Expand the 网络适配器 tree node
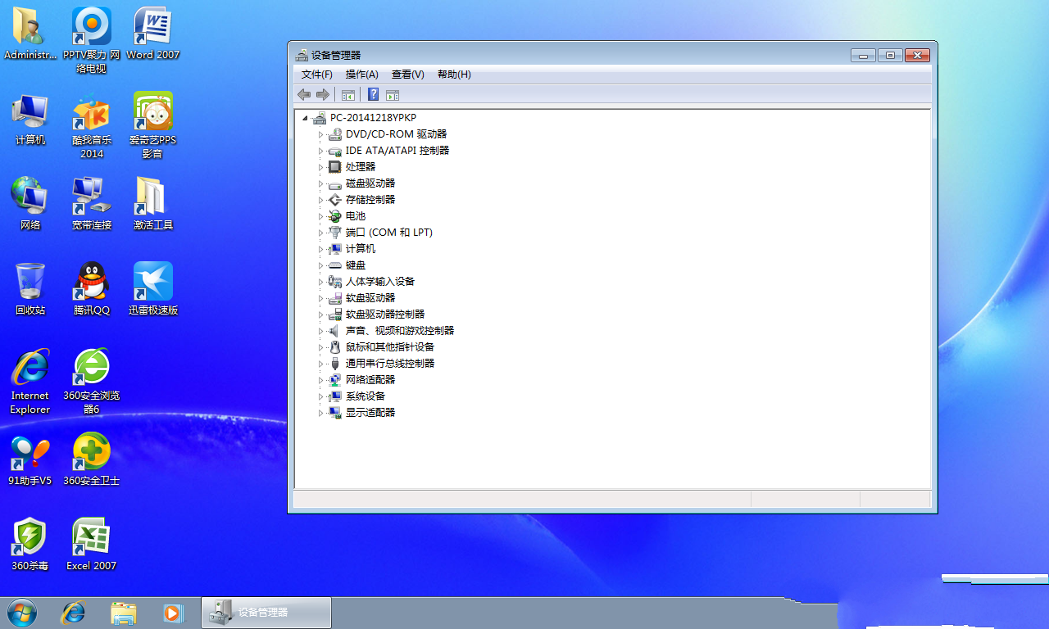This screenshot has height=629, width=1049. pos(321,380)
